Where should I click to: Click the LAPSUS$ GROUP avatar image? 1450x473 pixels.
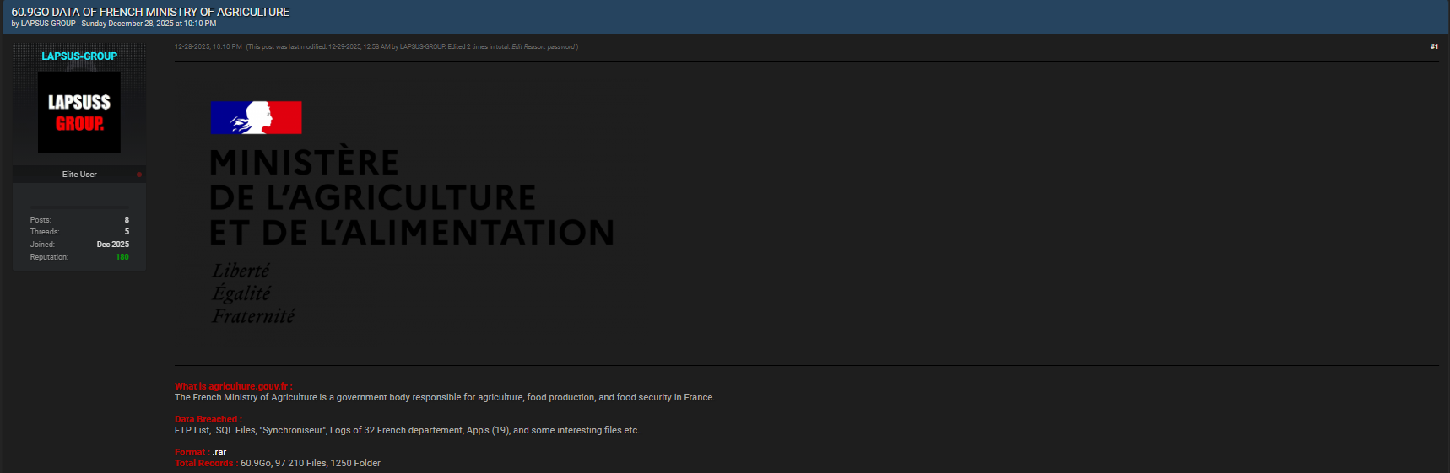pos(79,112)
